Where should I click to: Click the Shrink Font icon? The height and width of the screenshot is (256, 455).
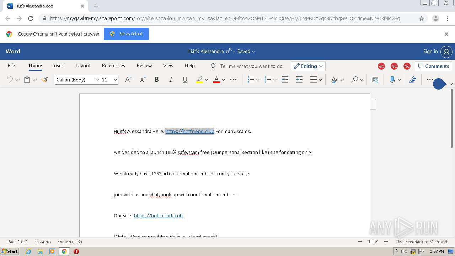point(143,80)
